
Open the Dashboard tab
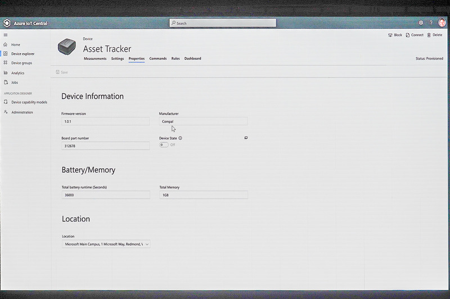click(192, 58)
